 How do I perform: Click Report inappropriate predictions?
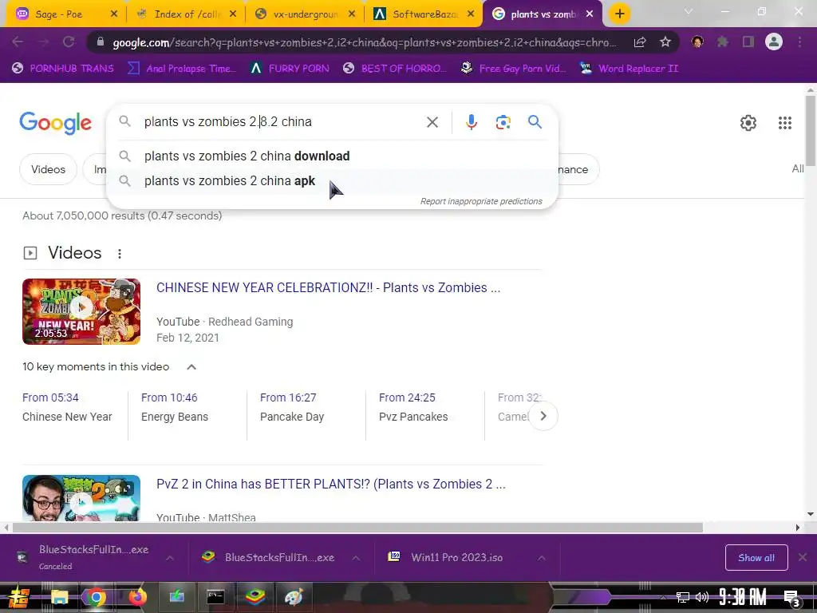(481, 201)
